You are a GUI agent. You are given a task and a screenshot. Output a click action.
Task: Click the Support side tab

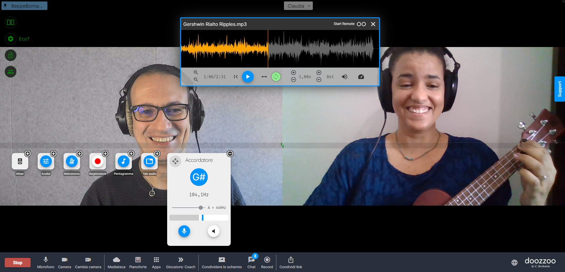tap(559, 89)
